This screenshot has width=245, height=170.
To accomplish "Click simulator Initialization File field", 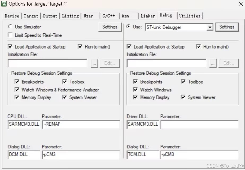I will 47,63.
